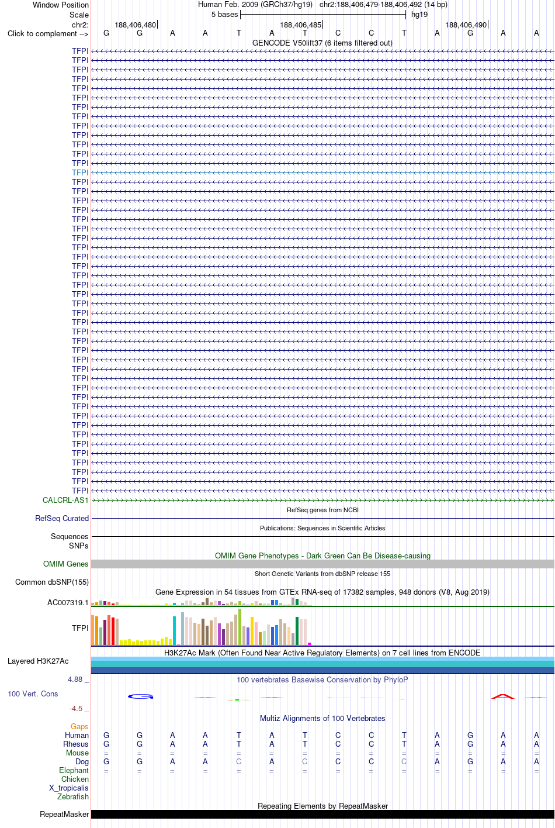Screen dimensions: 555x828
Task: Click 'Repeating Elements by RepeatMasker' title
Action: pyautogui.click(x=322, y=806)
